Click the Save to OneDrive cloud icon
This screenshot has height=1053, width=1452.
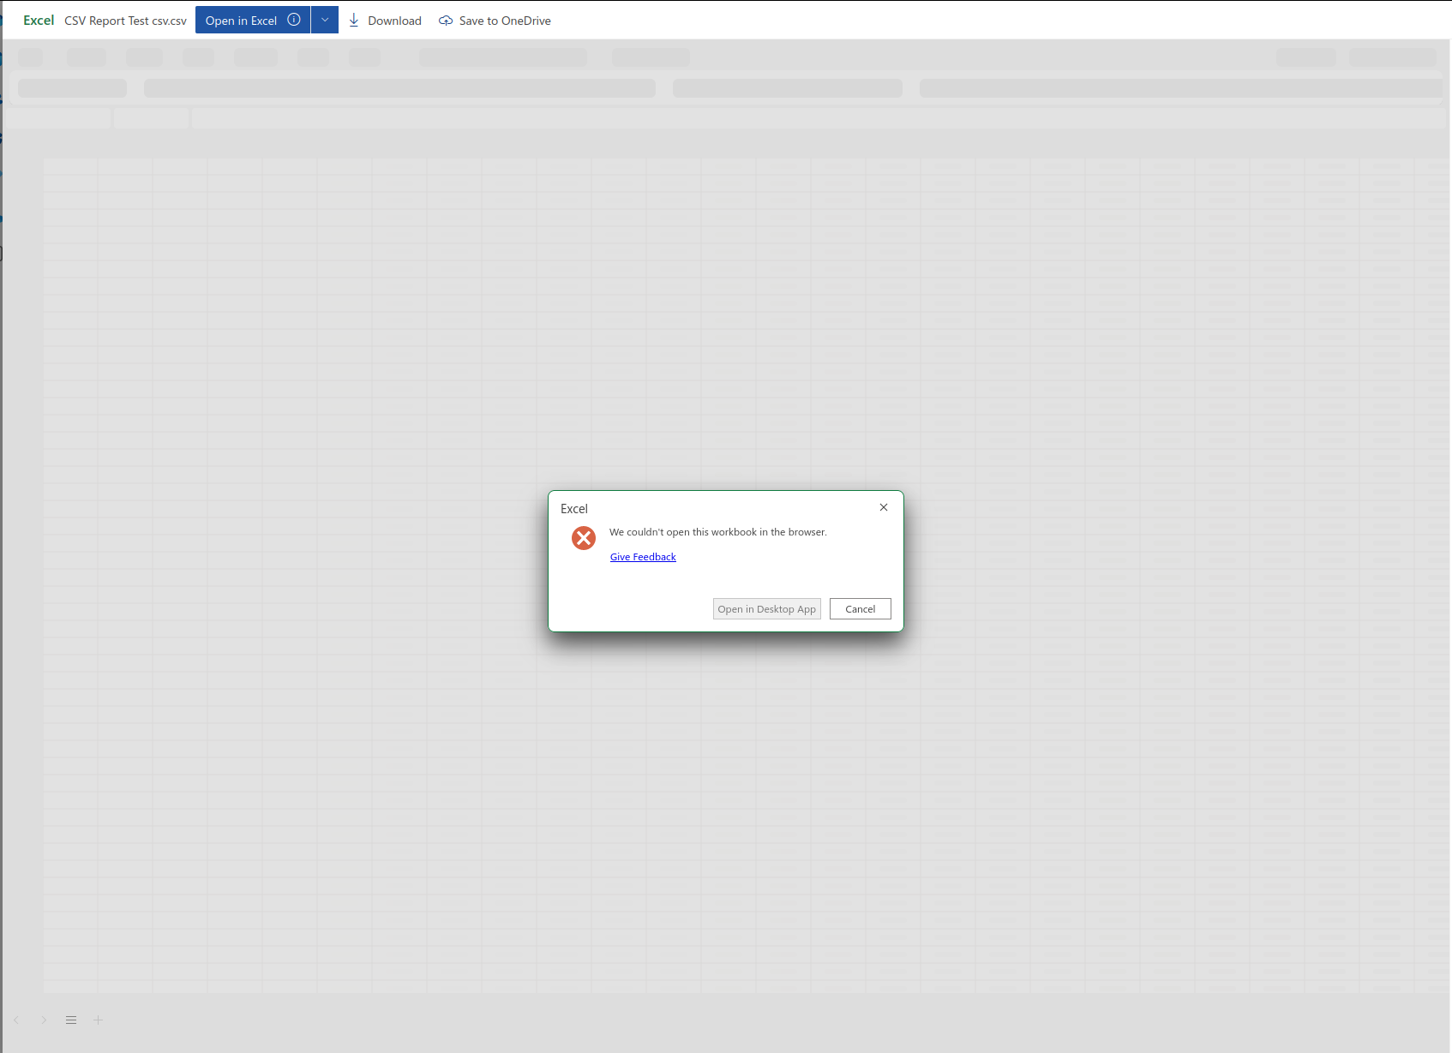point(446,21)
